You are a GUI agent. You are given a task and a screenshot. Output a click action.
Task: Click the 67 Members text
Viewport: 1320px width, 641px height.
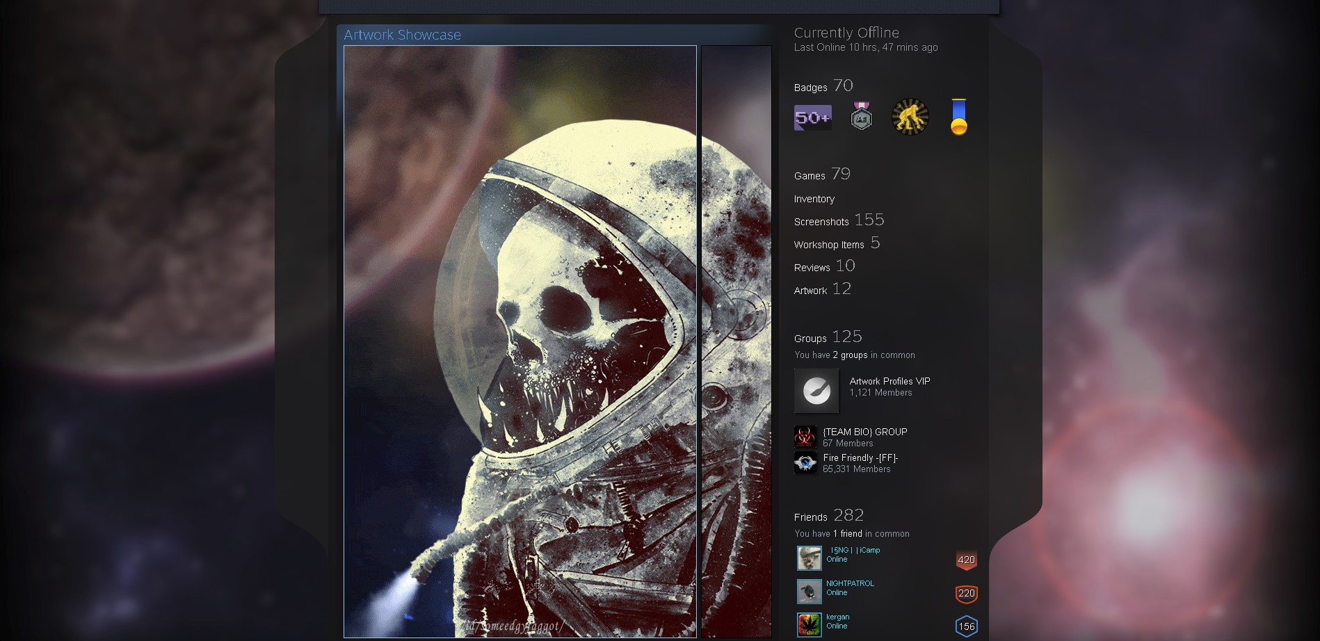click(848, 444)
